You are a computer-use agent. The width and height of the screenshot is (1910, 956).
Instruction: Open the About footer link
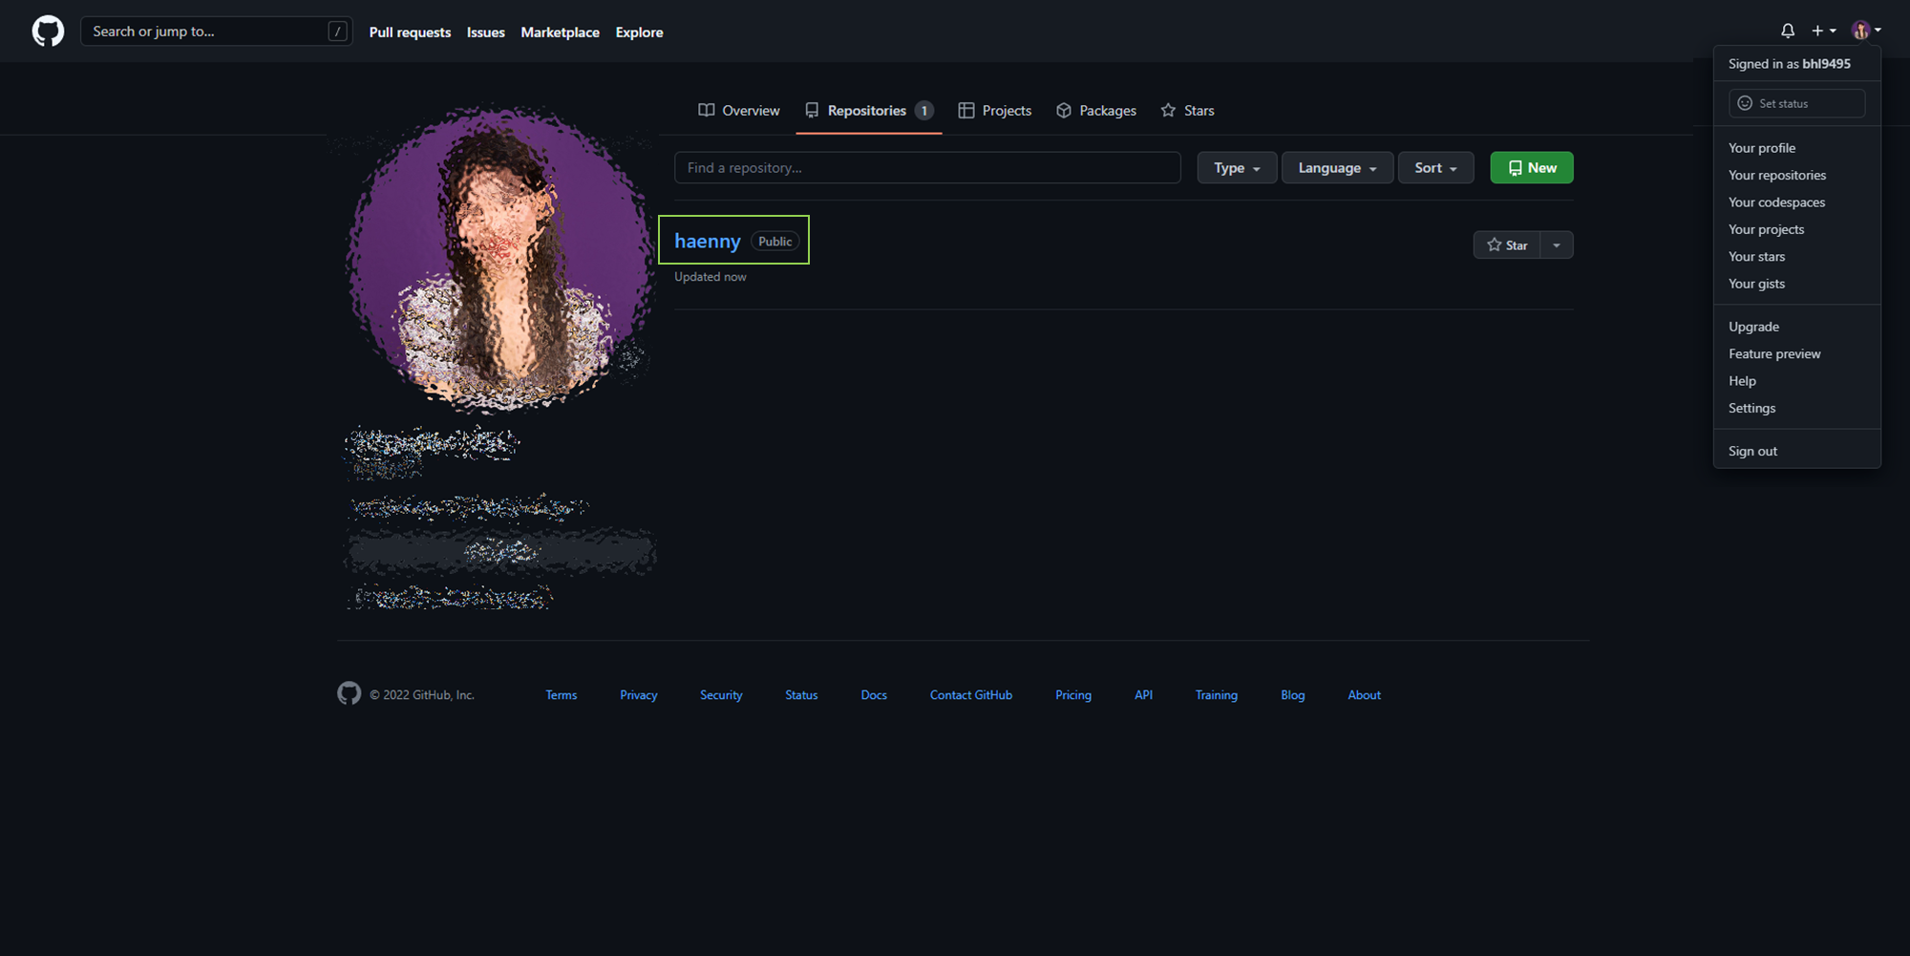pyautogui.click(x=1364, y=695)
